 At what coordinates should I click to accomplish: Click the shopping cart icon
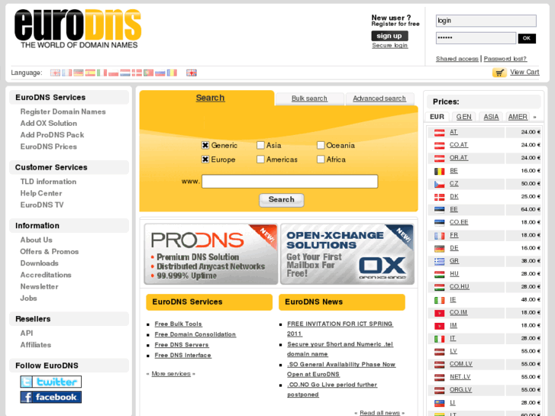499,73
